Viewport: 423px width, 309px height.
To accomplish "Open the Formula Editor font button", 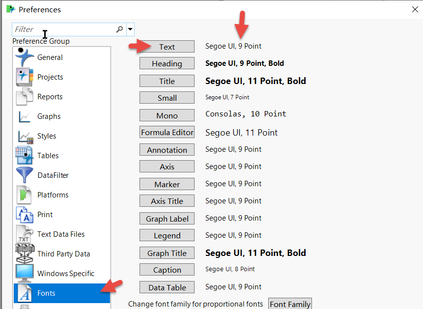I will pos(167,132).
